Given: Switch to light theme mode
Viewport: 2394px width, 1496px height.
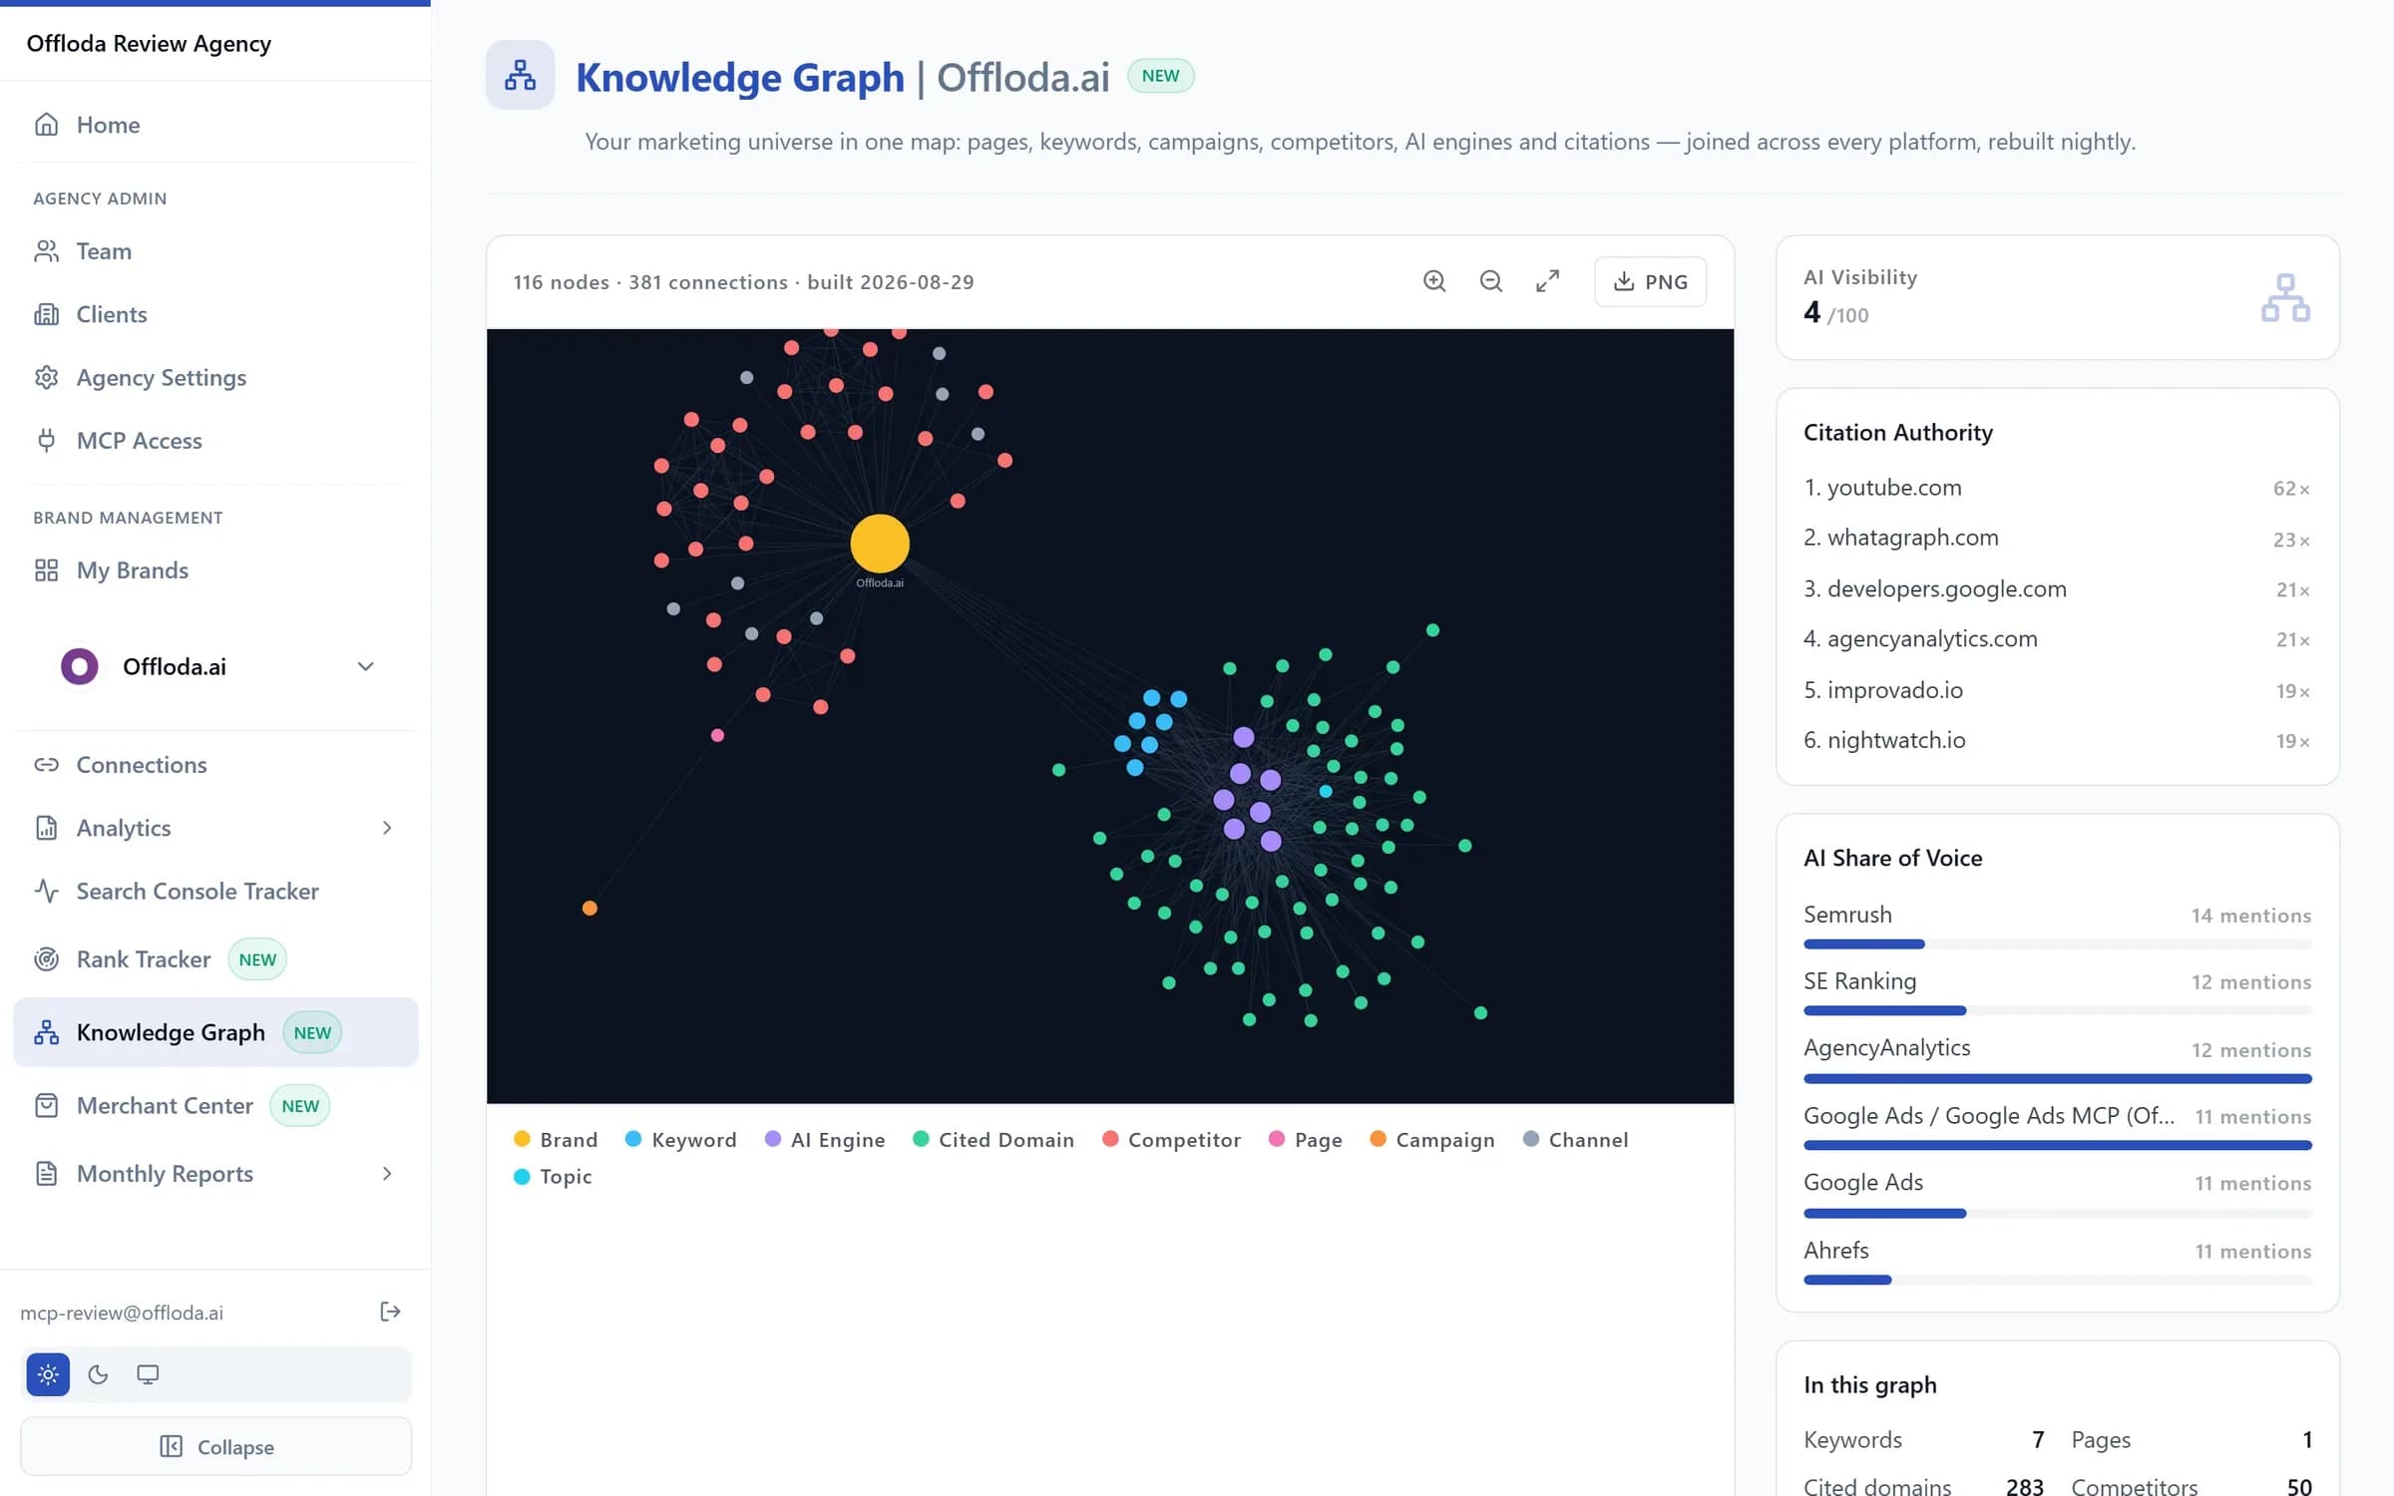Looking at the screenshot, I should click(x=48, y=1374).
